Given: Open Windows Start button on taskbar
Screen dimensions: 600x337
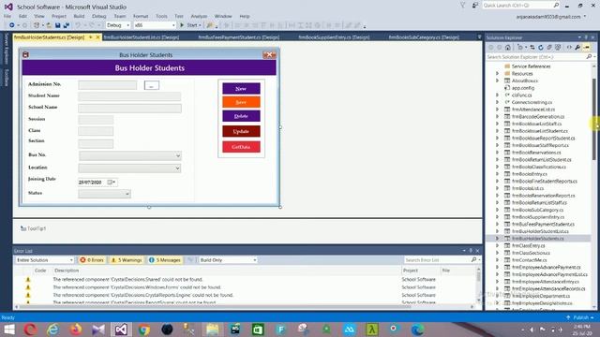Looking at the screenshot, I should tap(8, 330).
